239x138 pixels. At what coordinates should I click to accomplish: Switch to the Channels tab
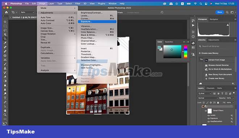pos(210,88)
